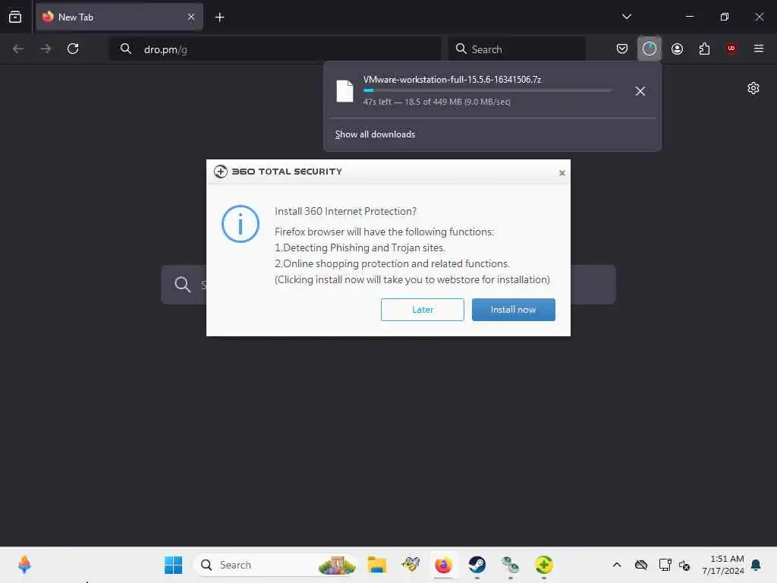Open the uBlock Origin extension icon

[731, 49]
